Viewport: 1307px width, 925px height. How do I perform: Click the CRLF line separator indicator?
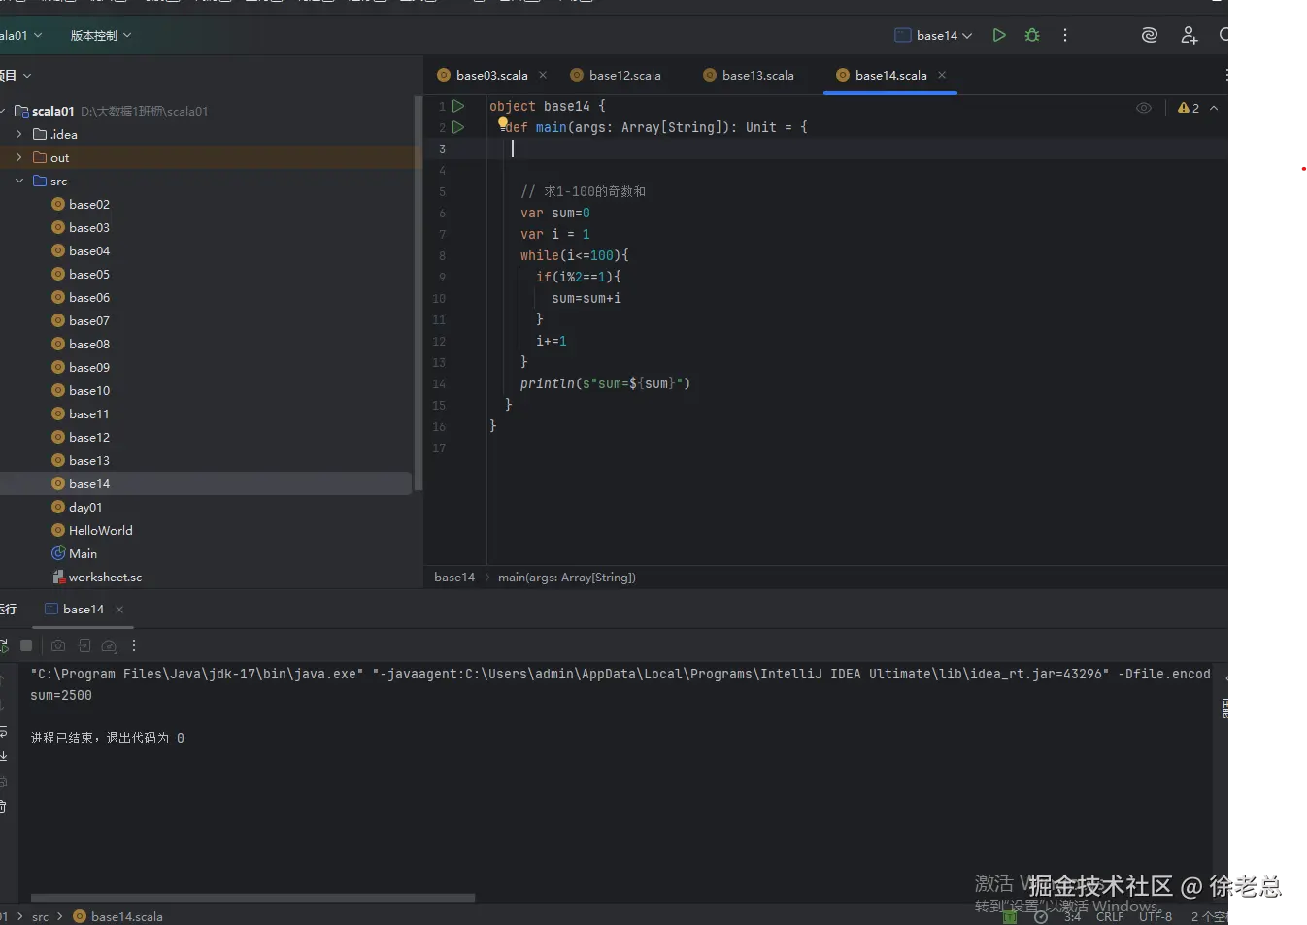coord(1109,916)
